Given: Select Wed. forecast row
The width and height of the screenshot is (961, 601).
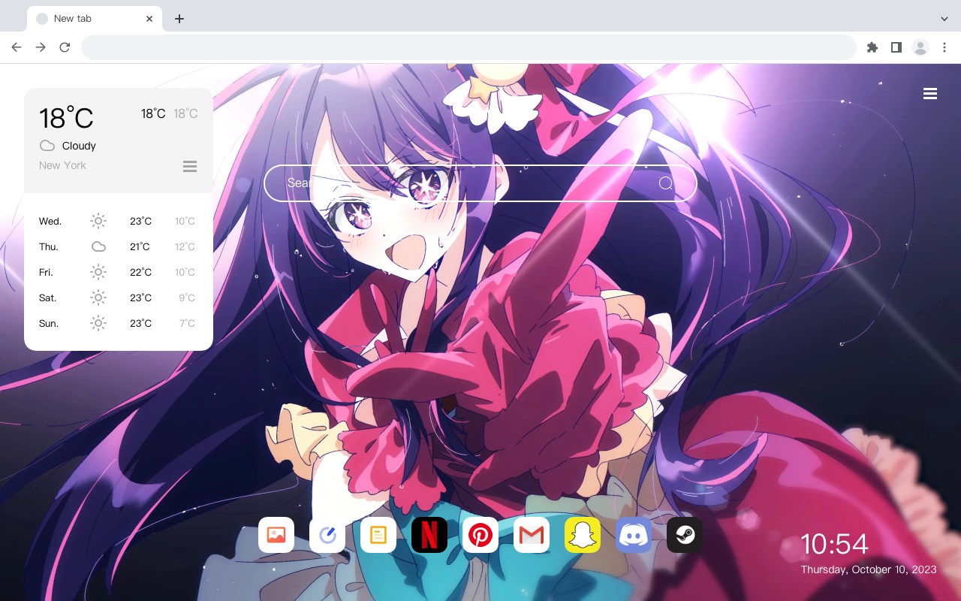Looking at the screenshot, I should click(118, 221).
